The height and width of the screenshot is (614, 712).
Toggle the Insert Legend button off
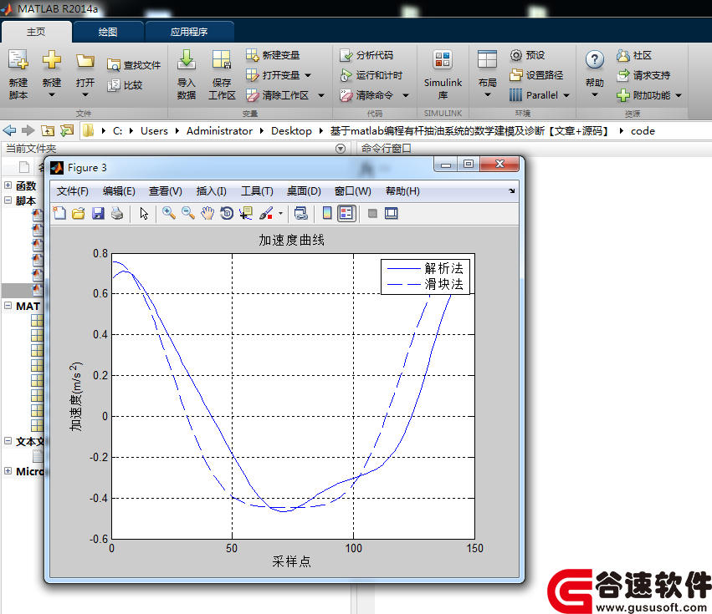pos(346,213)
